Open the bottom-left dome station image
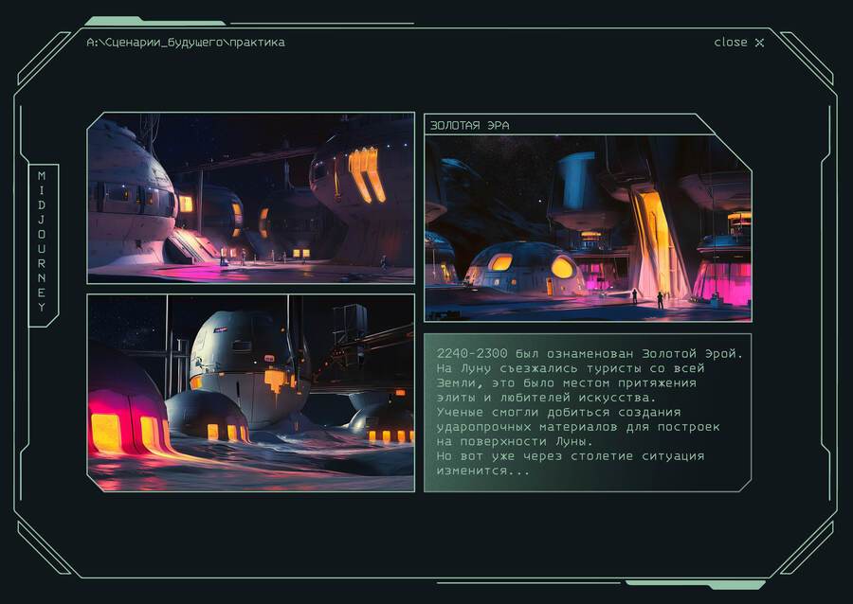The height and width of the screenshot is (604, 853). pyautogui.click(x=250, y=392)
